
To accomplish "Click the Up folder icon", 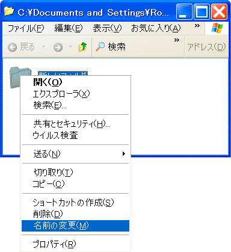I will click(x=82, y=47).
